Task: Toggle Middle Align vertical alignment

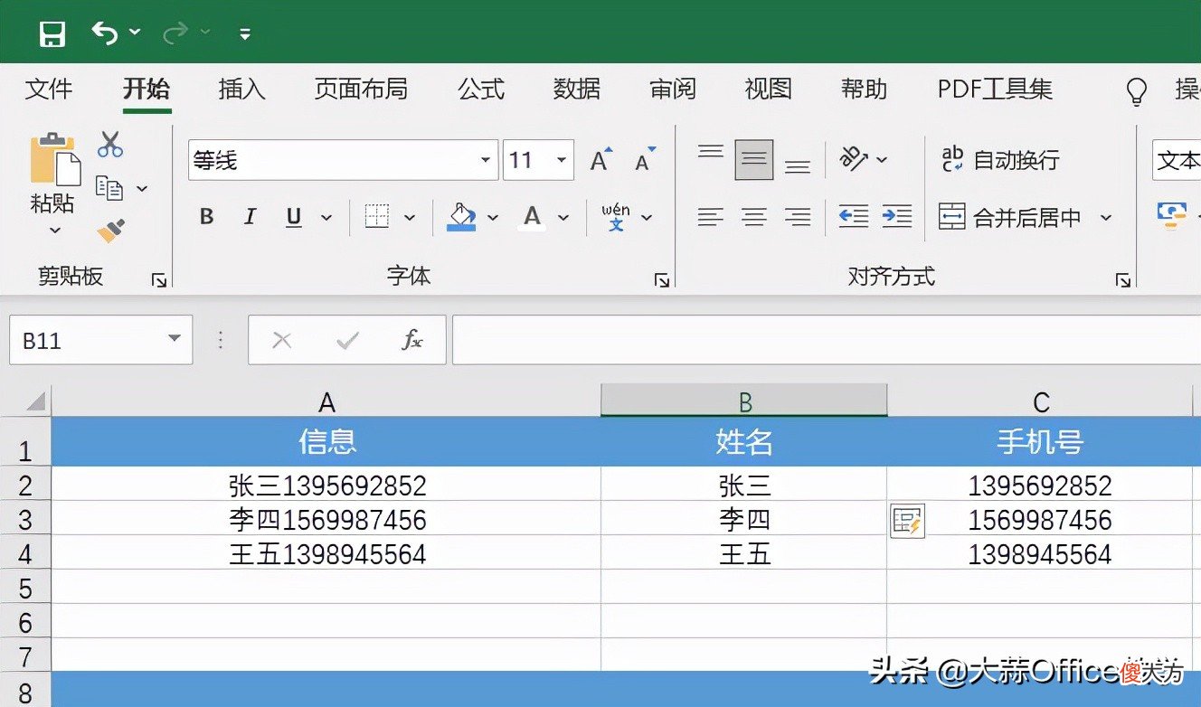Action: coord(754,160)
